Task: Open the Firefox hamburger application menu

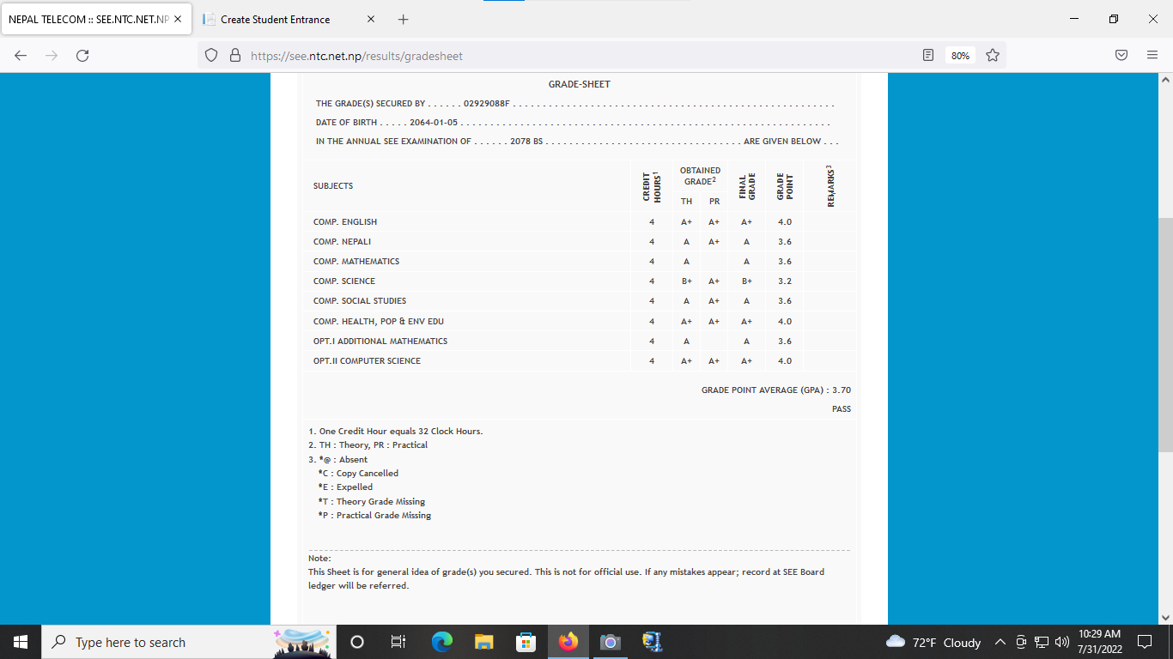Action: click(1152, 56)
